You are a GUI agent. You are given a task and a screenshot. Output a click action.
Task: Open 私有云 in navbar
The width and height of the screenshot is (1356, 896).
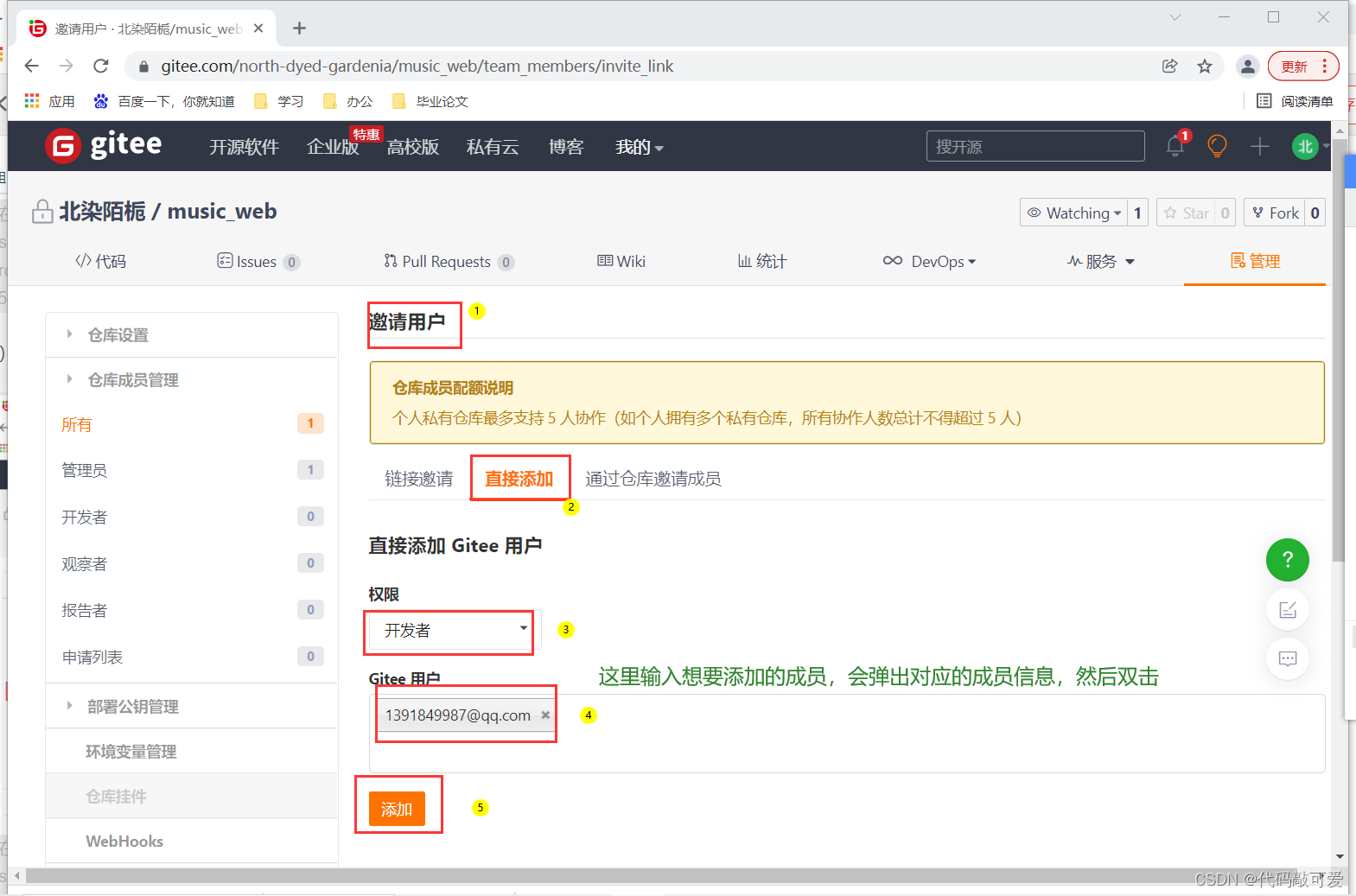pos(493,147)
